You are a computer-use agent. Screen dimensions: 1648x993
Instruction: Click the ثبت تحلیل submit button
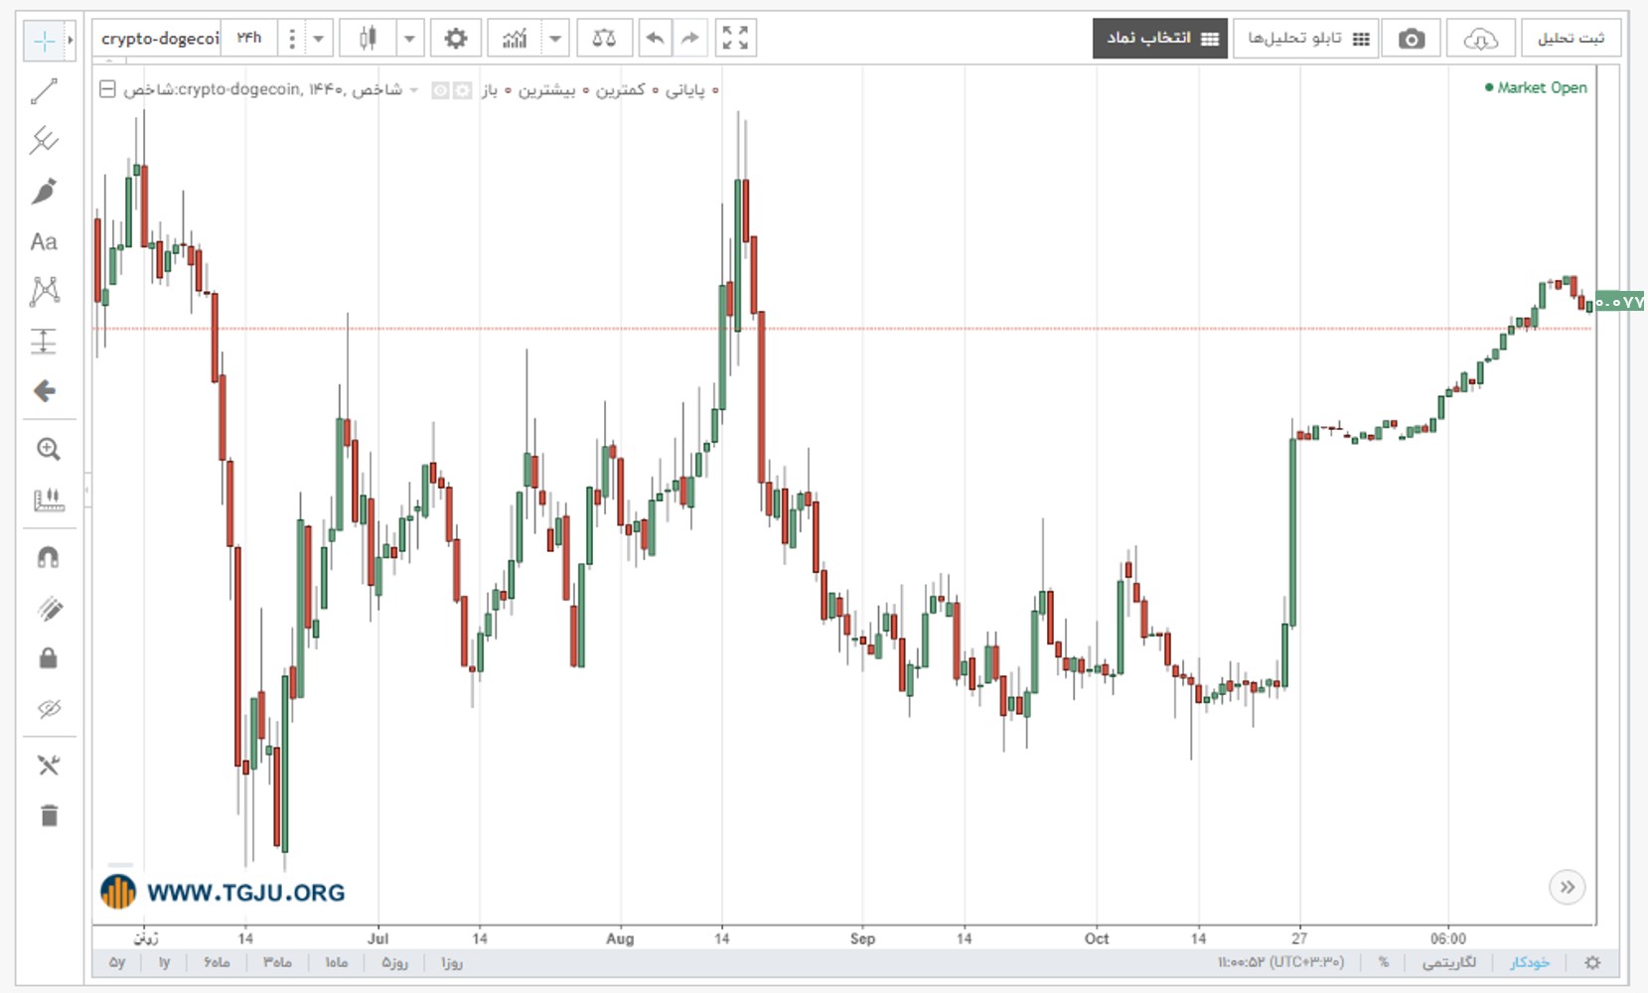pyautogui.click(x=1571, y=39)
